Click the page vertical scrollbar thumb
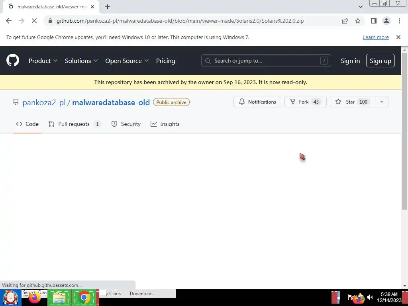The height and width of the screenshot is (306, 408). pyautogui.click(x=405, y=131)
